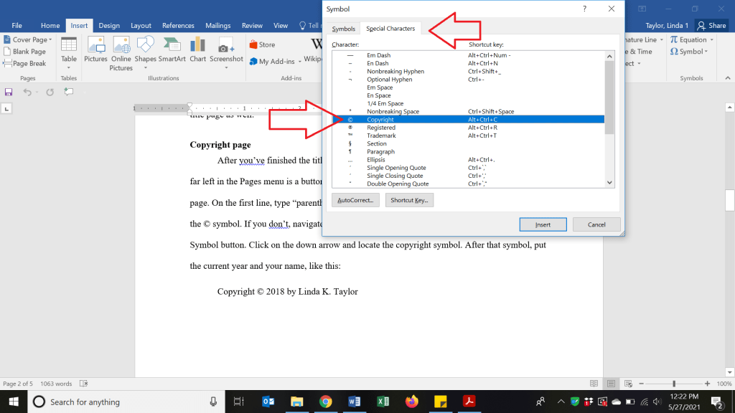This screenshot has height=413, width=735.
Task: Select the Trademark character row
Action: coord(381,136)
